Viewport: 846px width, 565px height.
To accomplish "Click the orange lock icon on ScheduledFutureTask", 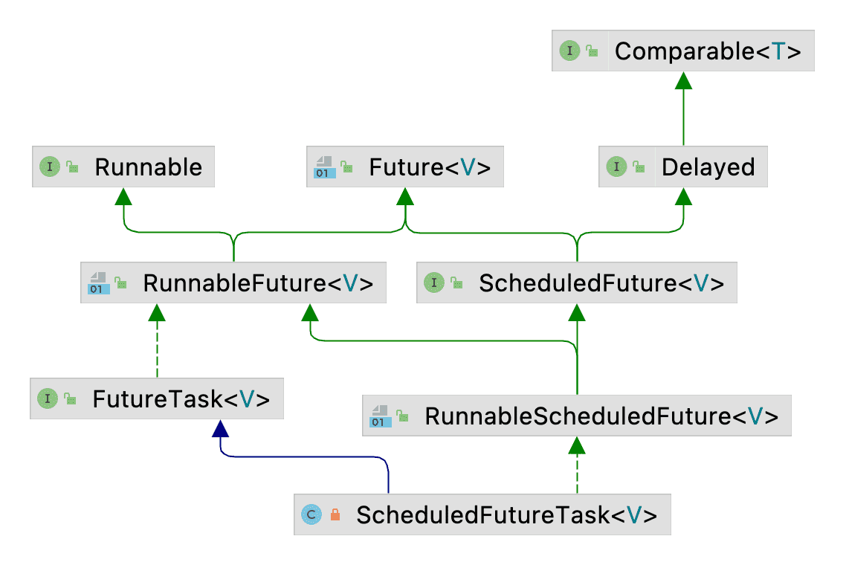I will pyautogui.click(x=335, y=514).
